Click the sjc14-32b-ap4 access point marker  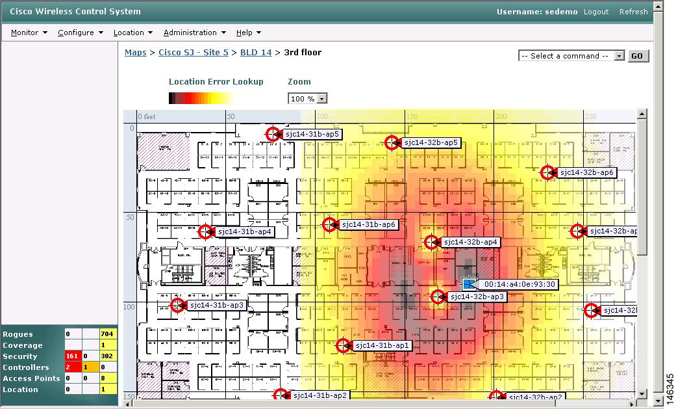tap(431, 243)
